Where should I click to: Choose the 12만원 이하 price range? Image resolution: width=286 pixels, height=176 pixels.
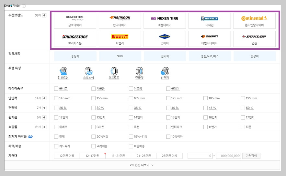click(x=67, y=156)
